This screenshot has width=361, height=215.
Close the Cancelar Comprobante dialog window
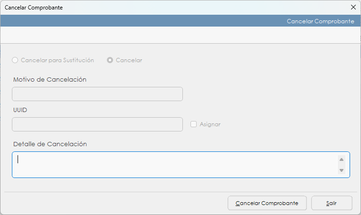[x=353, y=7]
